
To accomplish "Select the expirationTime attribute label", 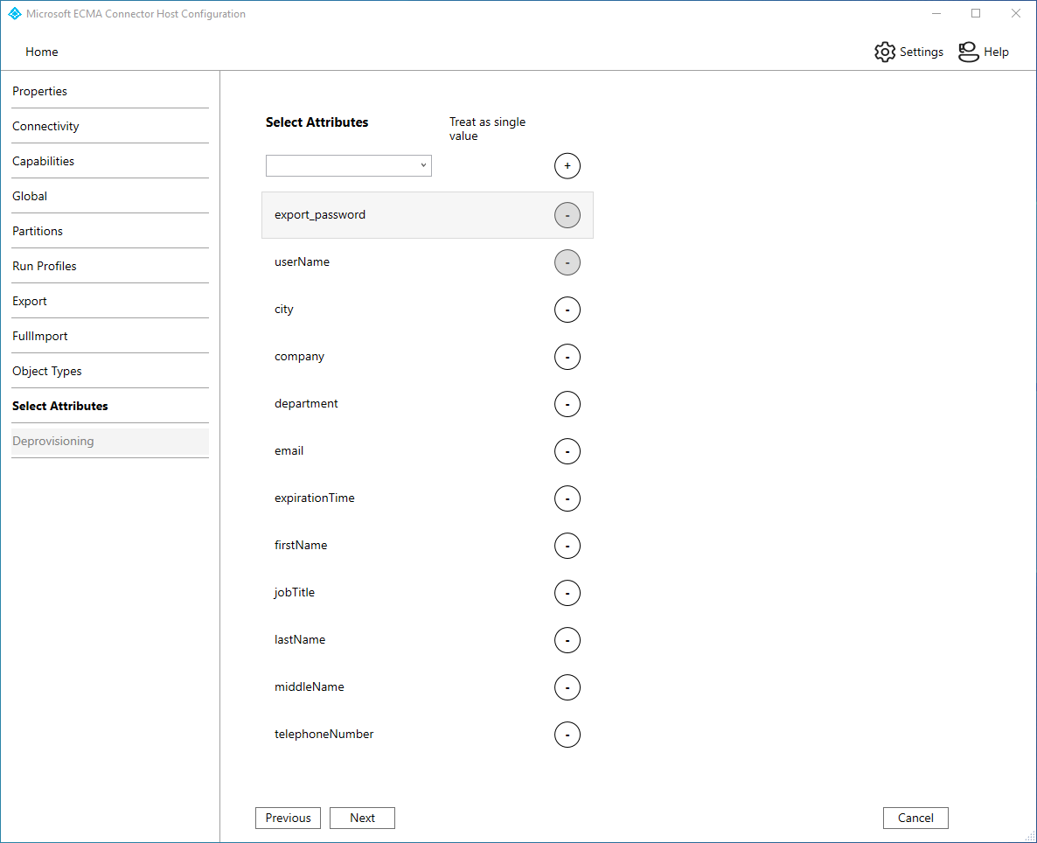I will 315,498.
